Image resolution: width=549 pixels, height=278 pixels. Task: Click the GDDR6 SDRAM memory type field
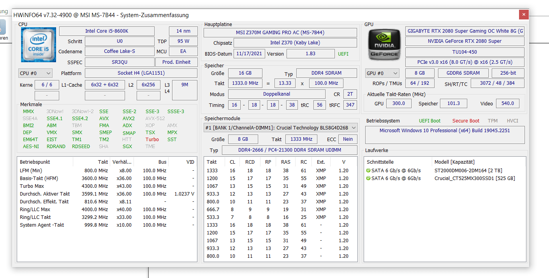pos(463,73)
